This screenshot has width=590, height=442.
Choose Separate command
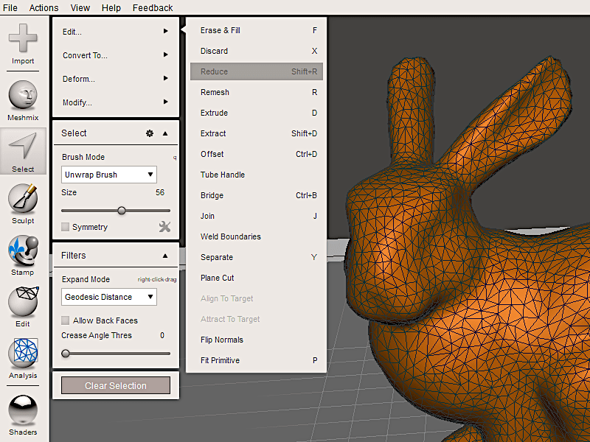point(257,257)
